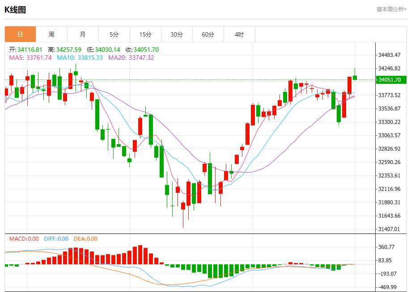Click the 83.85 MACD axis label
The height and width of the screenshot is (292, 411).
click(385, 260)
